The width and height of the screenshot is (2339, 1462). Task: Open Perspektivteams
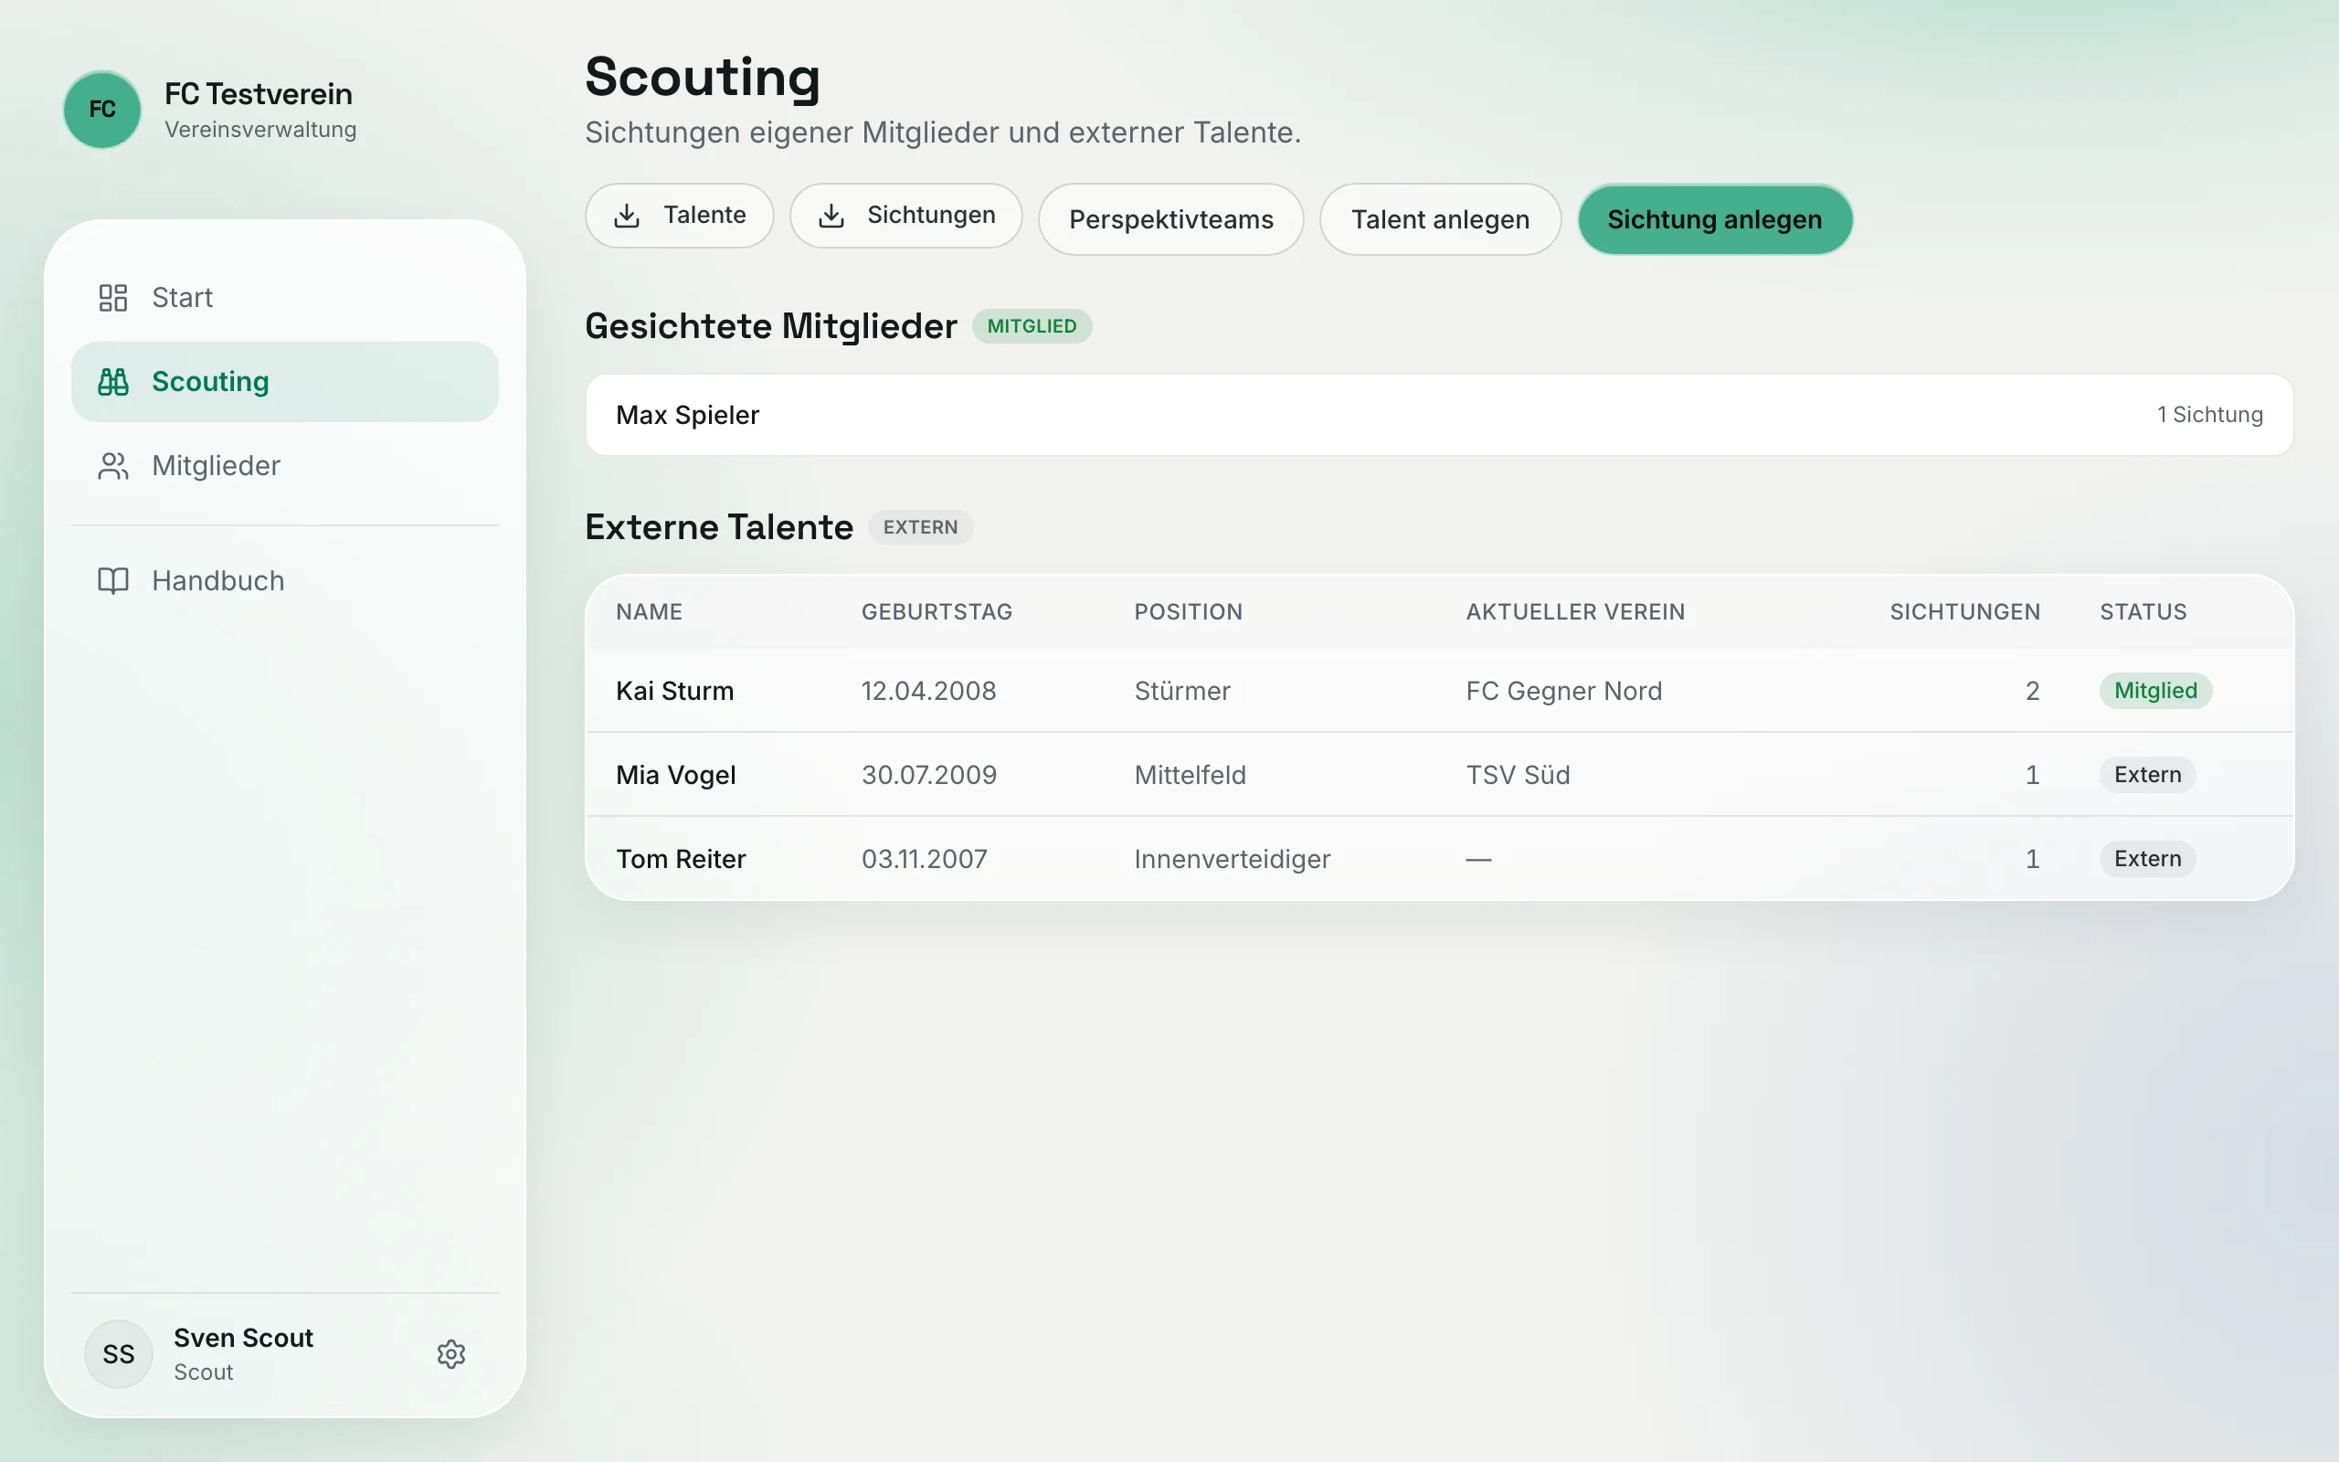(1170, 219)
